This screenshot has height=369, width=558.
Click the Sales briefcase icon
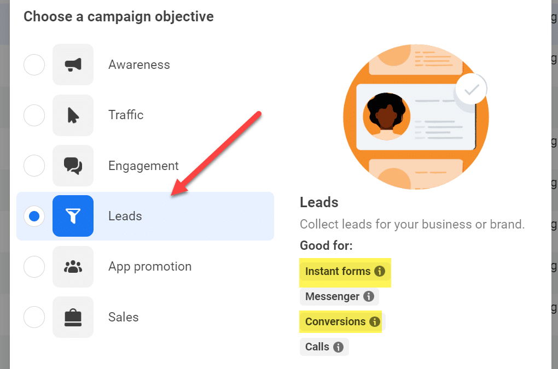coord(73,317)
